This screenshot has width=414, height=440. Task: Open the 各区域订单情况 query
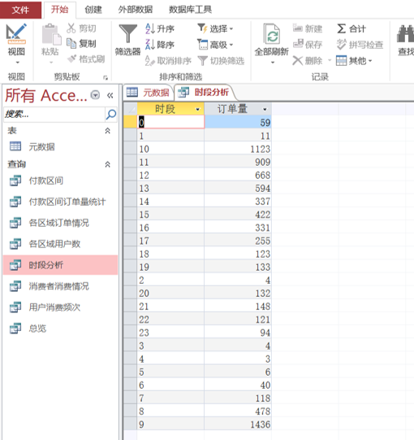tap(58, 223)
